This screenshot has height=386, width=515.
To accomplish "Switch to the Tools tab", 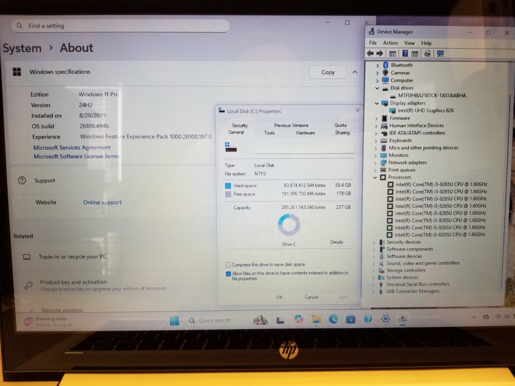I will coord(269,133).
